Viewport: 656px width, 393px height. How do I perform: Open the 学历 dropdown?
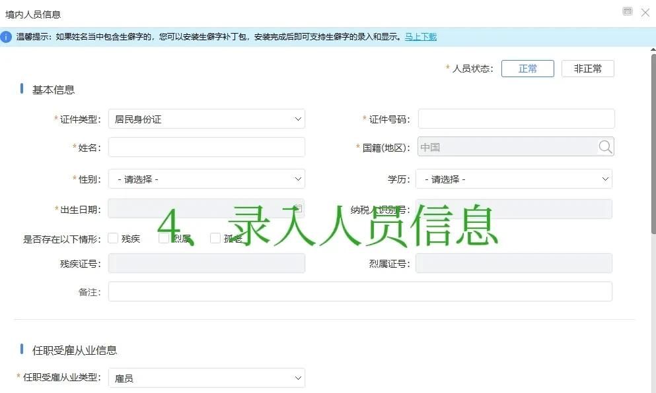(515, 178)
